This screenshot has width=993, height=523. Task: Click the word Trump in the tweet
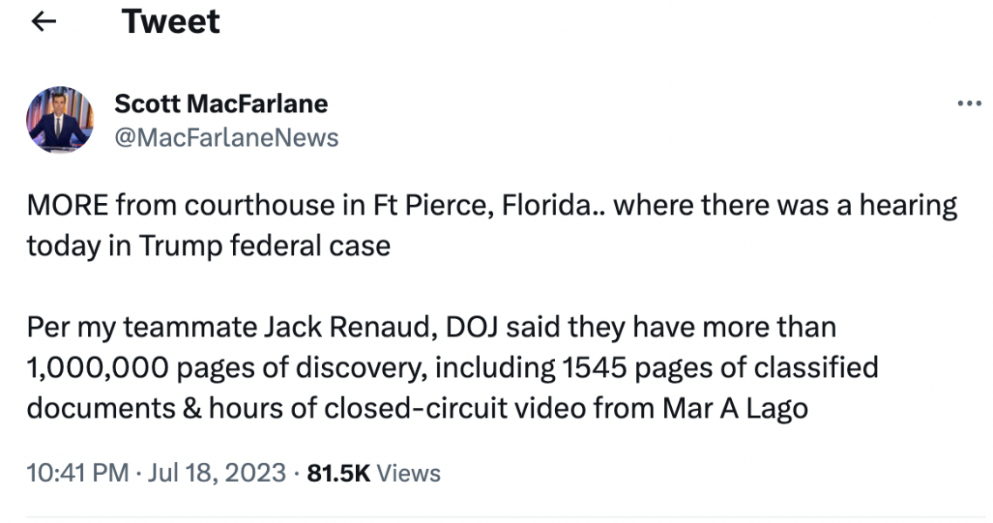coord(181,245)
